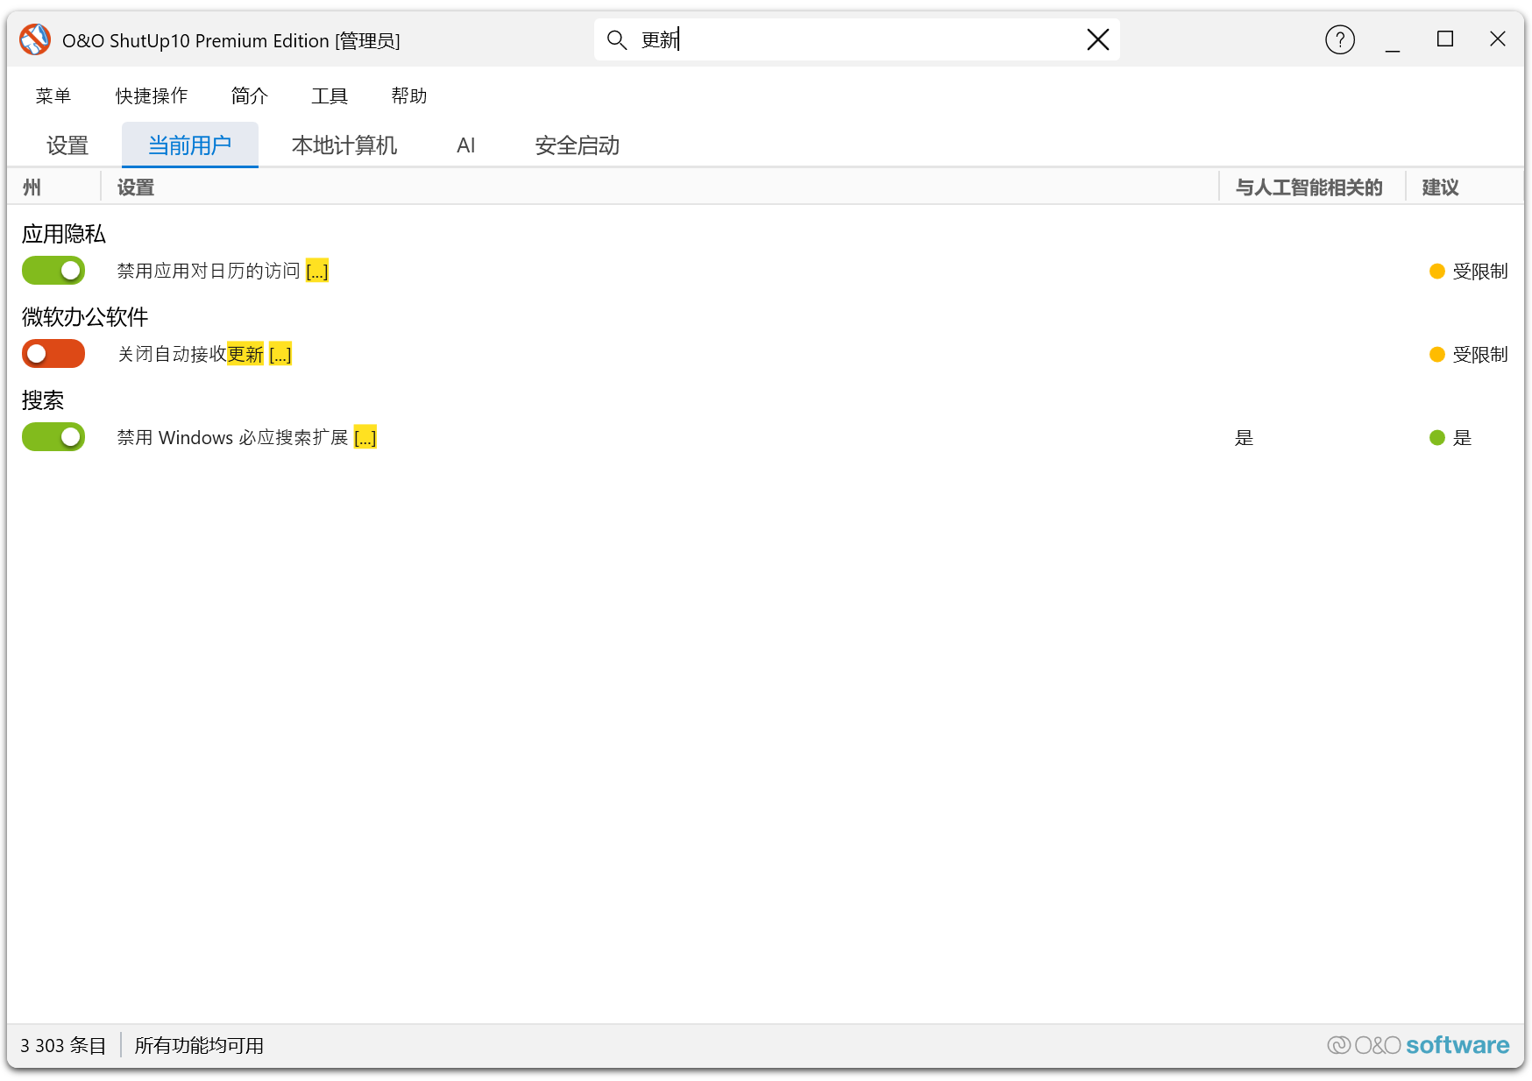The width and height of the screenshot is (1532, 1081).
Task: Toggle off 禁用 Windows 必应搜索扩展 switch
Action: pyautogui.click(x=53, y=437)
